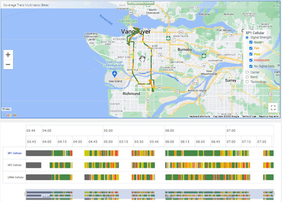The height and width of the screenshot is (202, 282).
Task: Click the green park marker near Brentwood
Action: 168,38
